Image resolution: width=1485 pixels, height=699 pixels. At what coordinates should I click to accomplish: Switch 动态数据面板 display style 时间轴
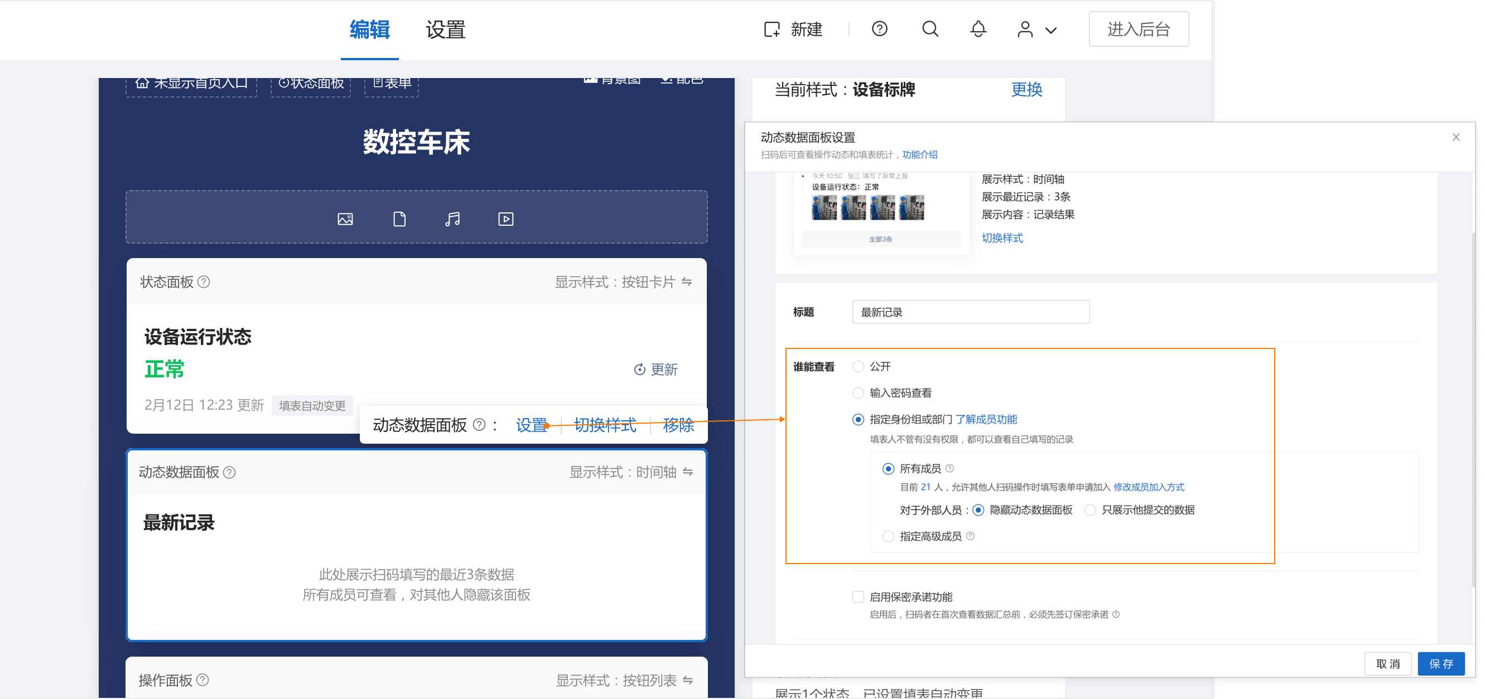tap(631, 472)
